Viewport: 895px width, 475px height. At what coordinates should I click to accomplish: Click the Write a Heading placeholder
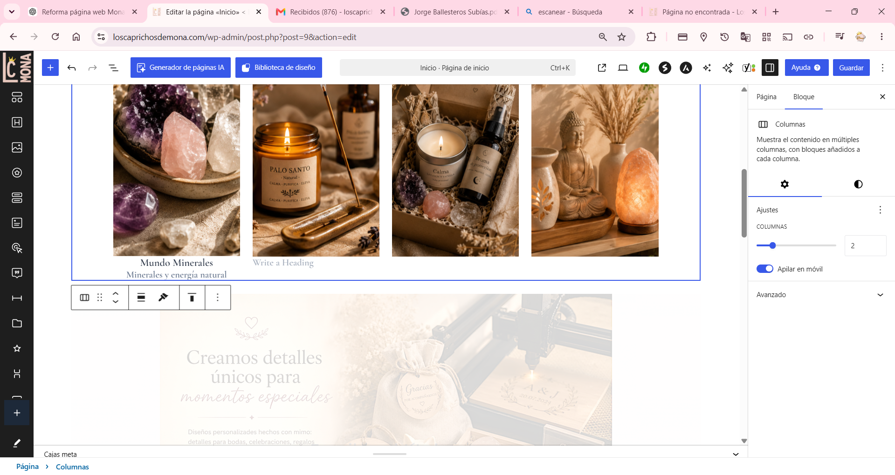click(283, 263)
